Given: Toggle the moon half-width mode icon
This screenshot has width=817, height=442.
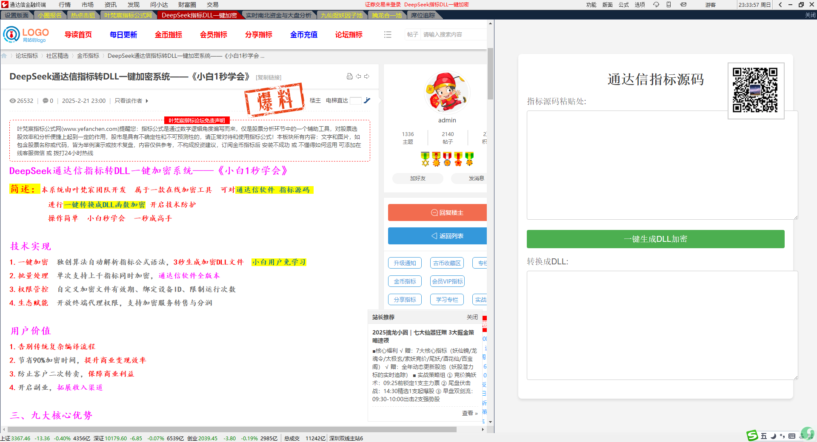Looking at the screenshot, I should click(773, 436).
